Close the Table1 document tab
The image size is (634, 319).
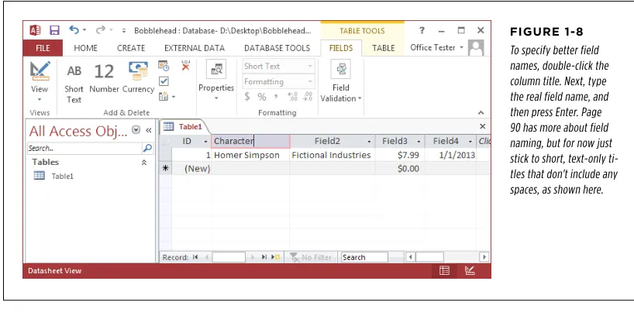click(482, 126)
